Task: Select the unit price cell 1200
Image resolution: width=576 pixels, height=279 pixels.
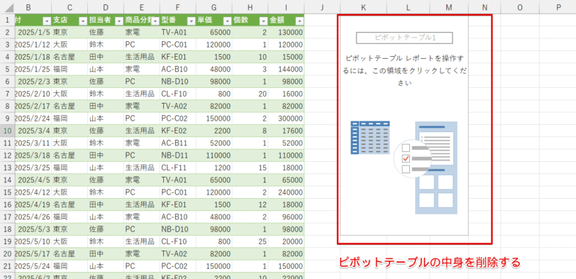Action: (x=214, y=168)
